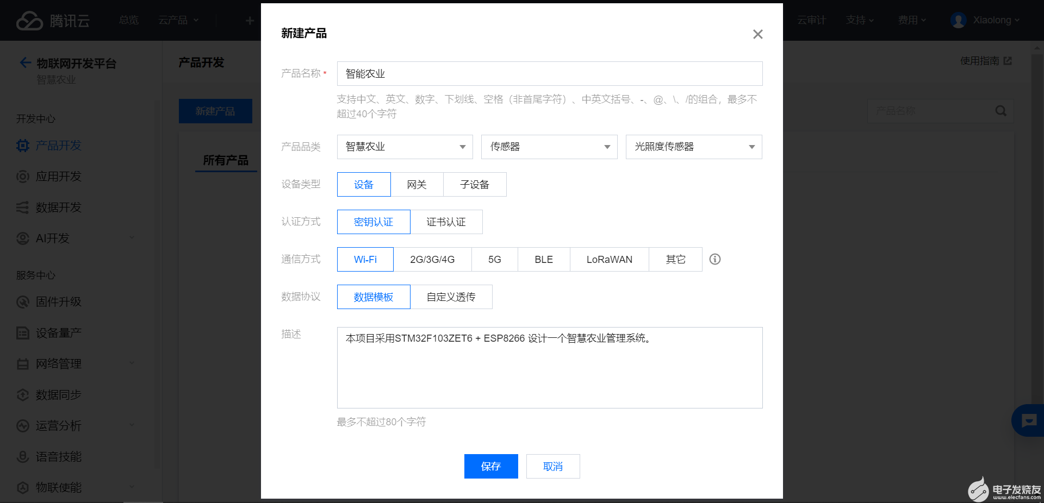This screenshot has height=503, width=1044.
Task: Click the 运营分析 sidebar icon
Action: 23,426
